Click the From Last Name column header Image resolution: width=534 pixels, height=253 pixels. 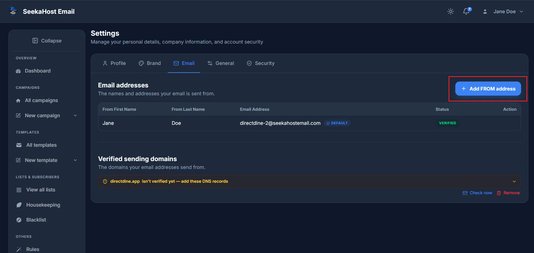tap(188, 109)
